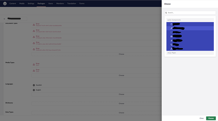This screenshot has width=218, height=121.
Task: Open the Settings section
Action: (31, 3)
